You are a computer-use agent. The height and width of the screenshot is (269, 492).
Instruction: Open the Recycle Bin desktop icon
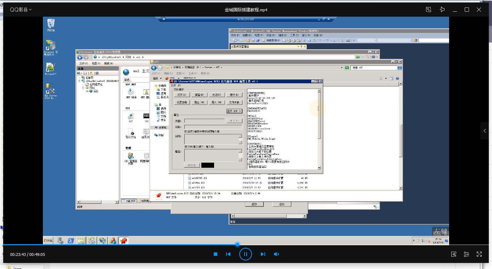point(51,26)
